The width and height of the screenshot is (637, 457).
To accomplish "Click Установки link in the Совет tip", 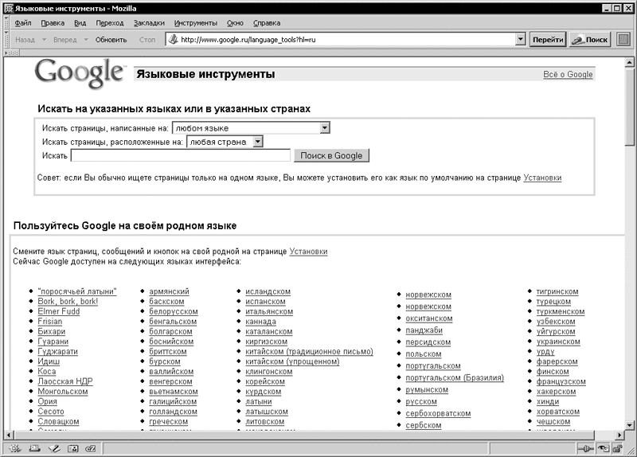I will point(542,178).
